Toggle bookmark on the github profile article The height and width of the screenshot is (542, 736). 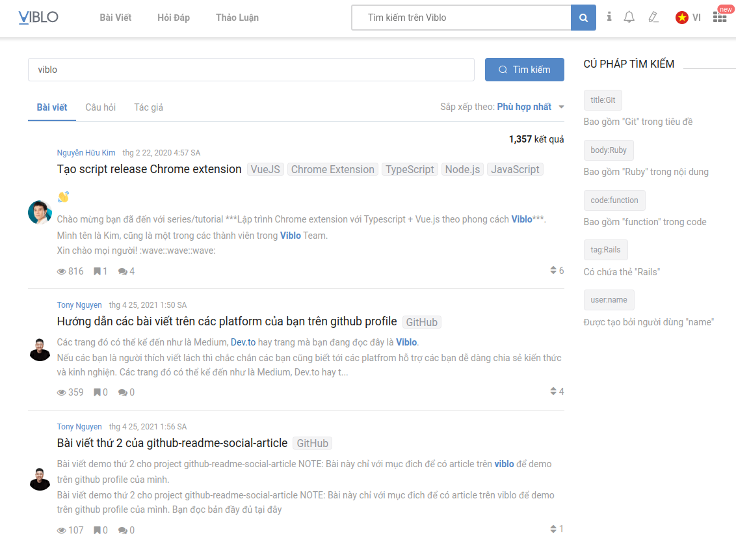(x=96, y=392)
